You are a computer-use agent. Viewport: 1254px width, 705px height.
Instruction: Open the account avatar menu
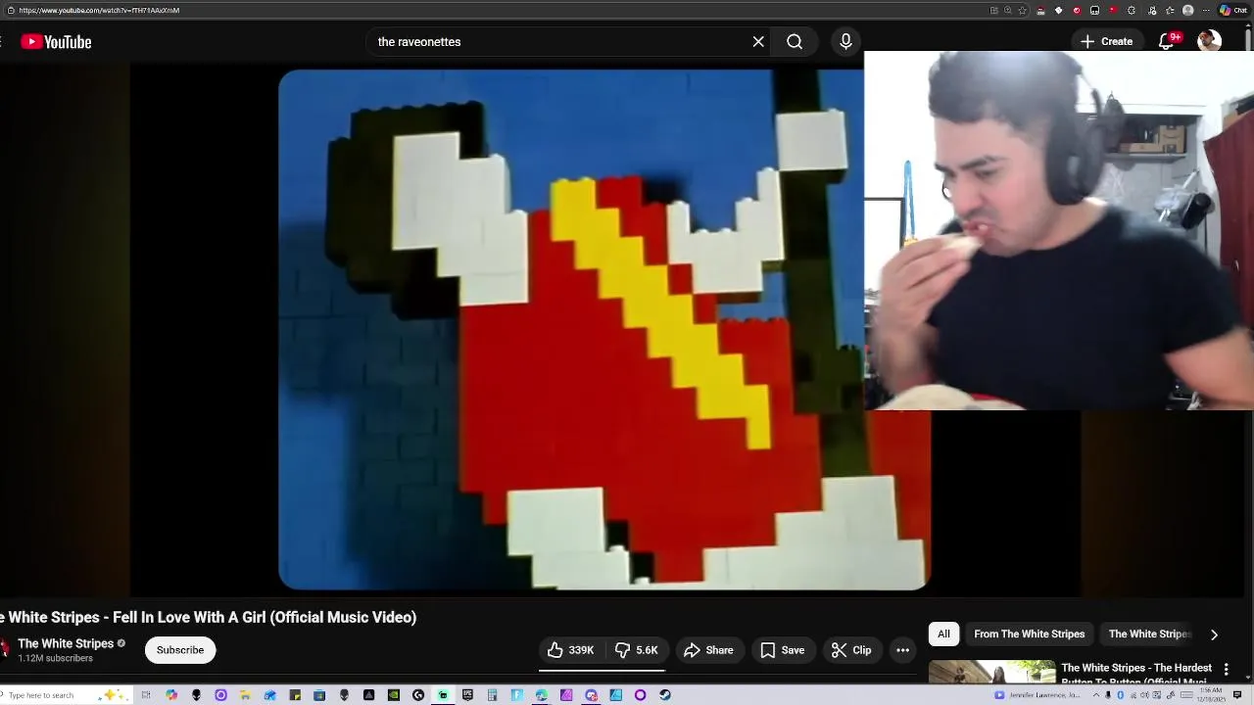coord(1209,41)
